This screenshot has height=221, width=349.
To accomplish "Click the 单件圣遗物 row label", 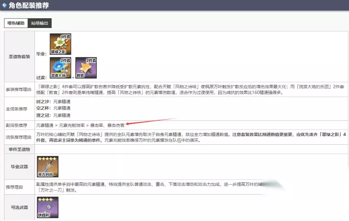I will click(x=20, y=150).
